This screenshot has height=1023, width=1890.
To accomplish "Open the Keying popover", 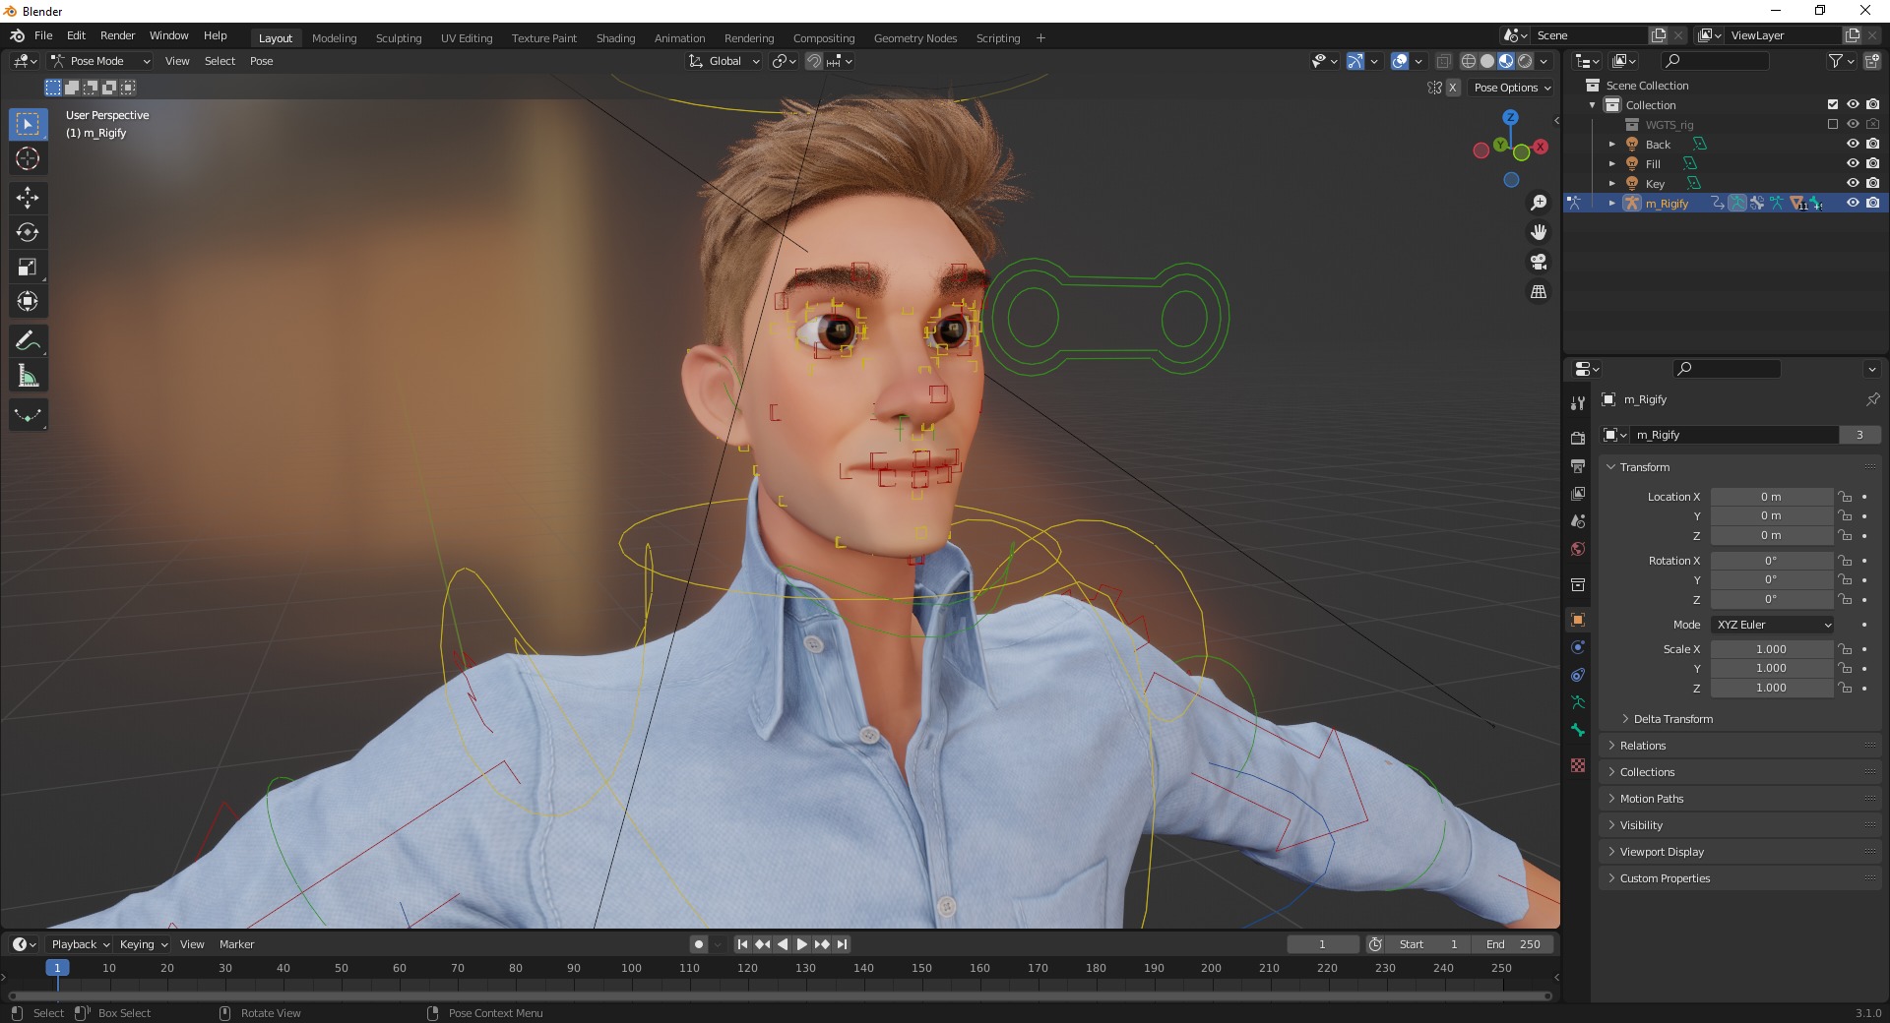I will point(144,944).
